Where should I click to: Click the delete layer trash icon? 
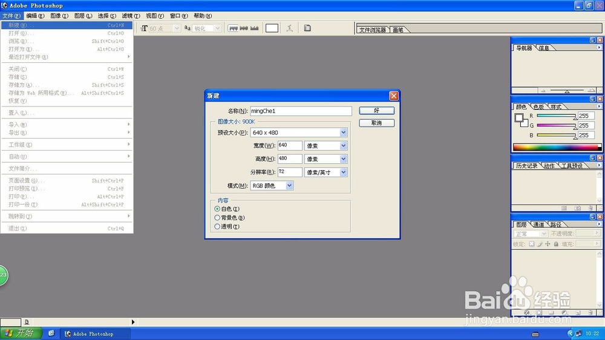(x=590, y=313)
